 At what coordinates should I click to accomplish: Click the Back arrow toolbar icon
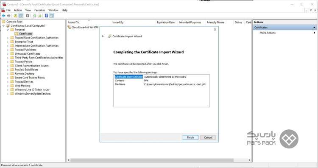pos(3,16)
